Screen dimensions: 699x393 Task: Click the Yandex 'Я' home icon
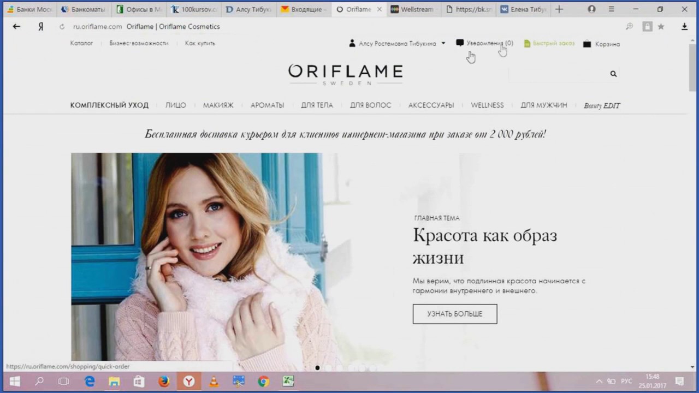tap(40, 26)
